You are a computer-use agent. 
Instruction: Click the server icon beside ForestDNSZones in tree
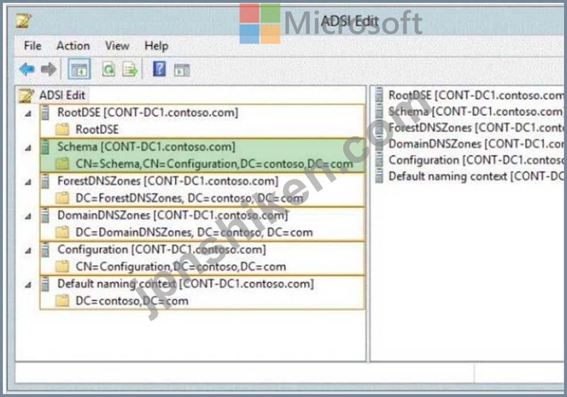click(45, 181)
